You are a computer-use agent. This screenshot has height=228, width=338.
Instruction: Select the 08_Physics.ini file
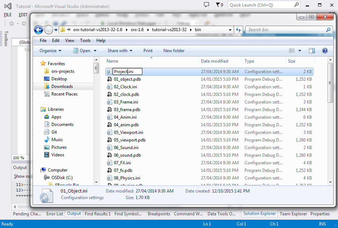pyautogui.click(x=127, y=178)
